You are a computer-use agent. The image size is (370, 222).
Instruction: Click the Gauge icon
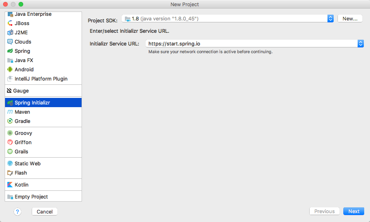pyautogui.click(x=9, y=91)
